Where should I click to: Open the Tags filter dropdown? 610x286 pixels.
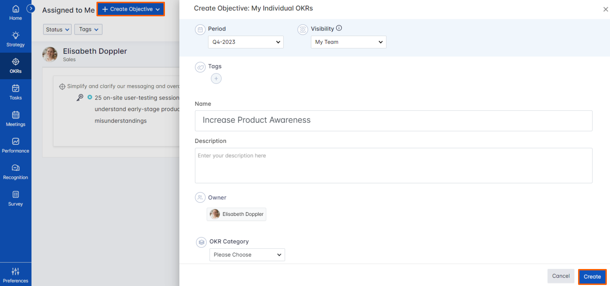click(88, 29)
